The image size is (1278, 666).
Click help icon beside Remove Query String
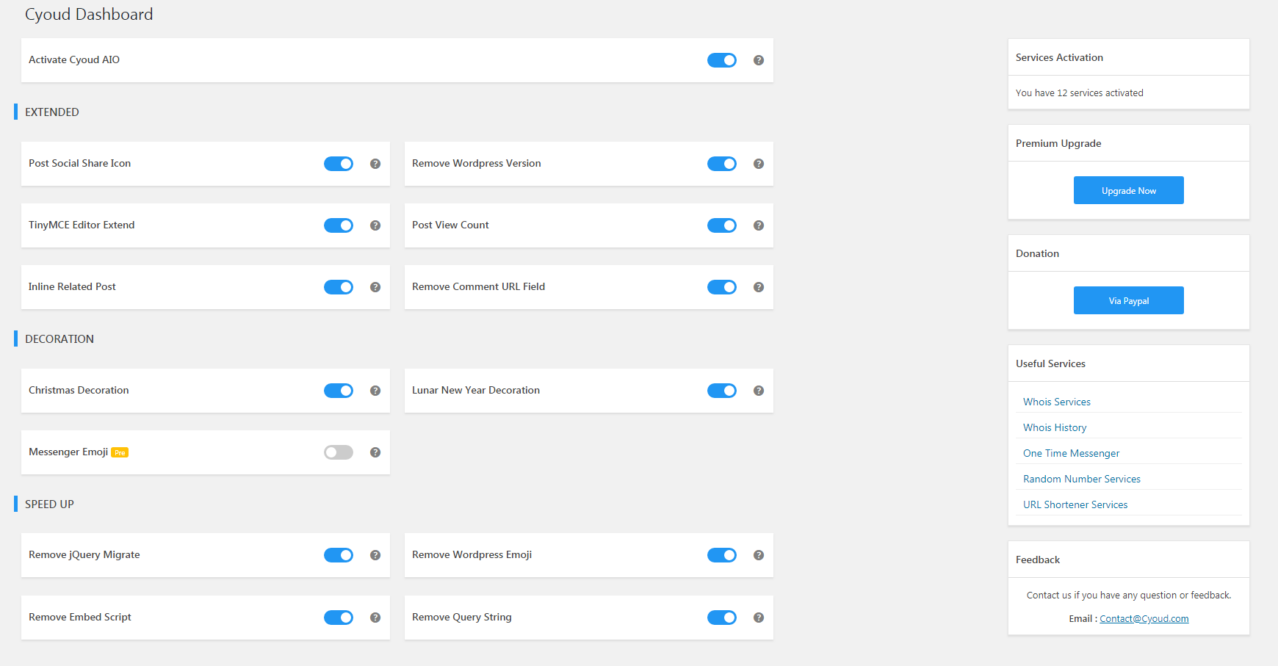click(x=759, y=618)
